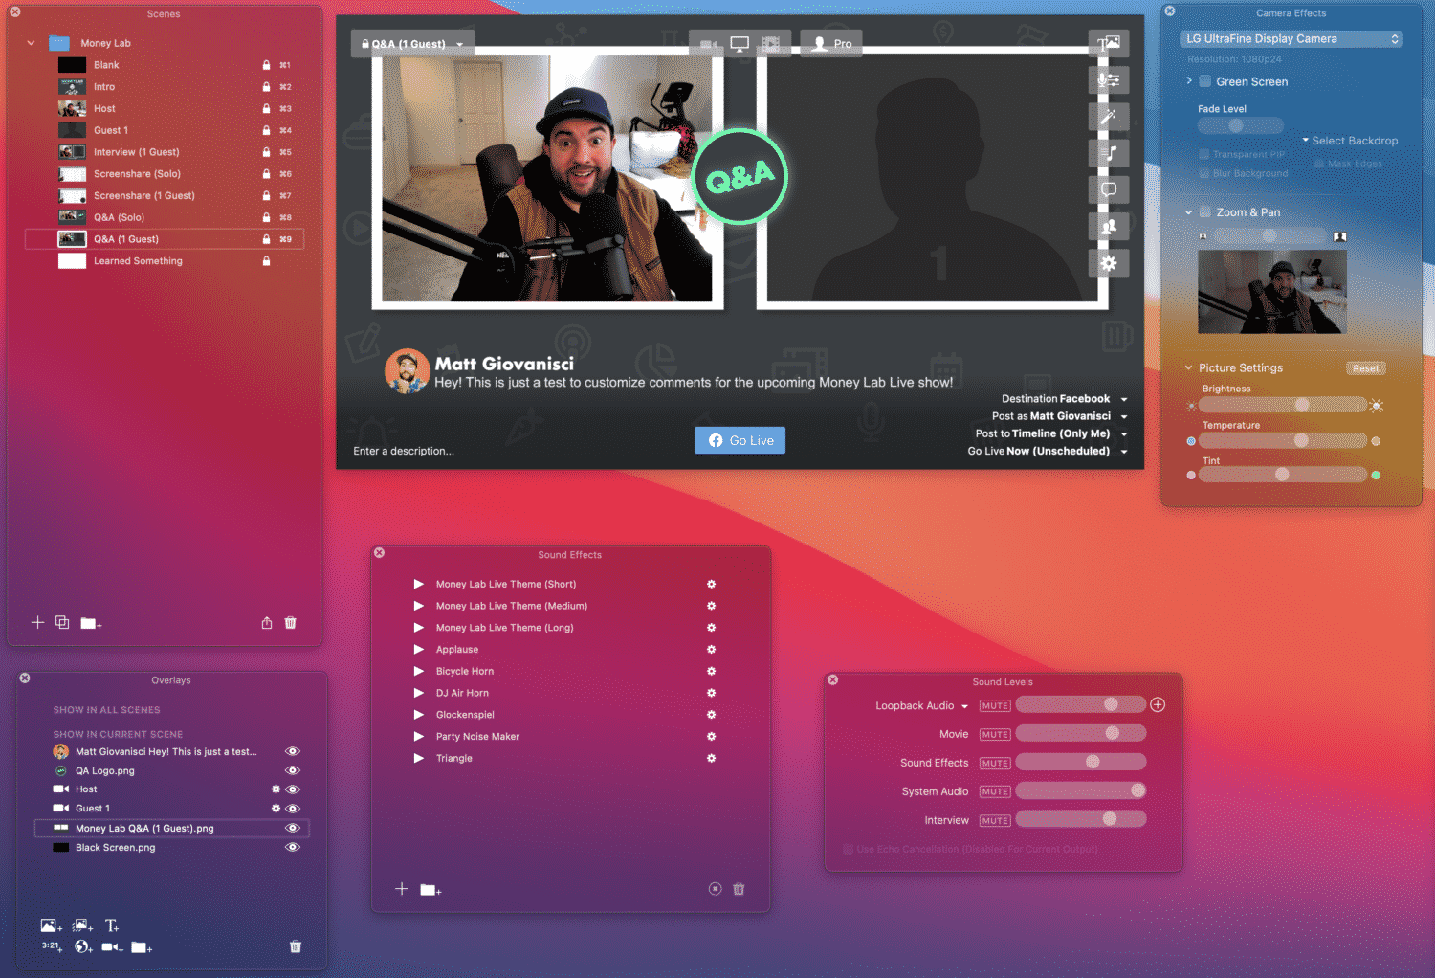
Task: Collapse the Picture Settings section
Action: click(x=1189, y=367)
